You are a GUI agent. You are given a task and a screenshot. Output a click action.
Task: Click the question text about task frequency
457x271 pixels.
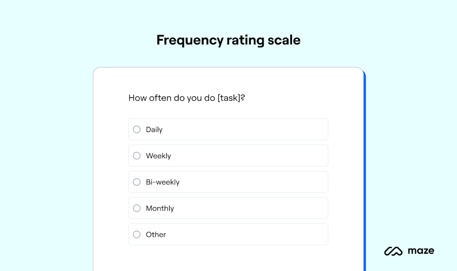(187, 98)
